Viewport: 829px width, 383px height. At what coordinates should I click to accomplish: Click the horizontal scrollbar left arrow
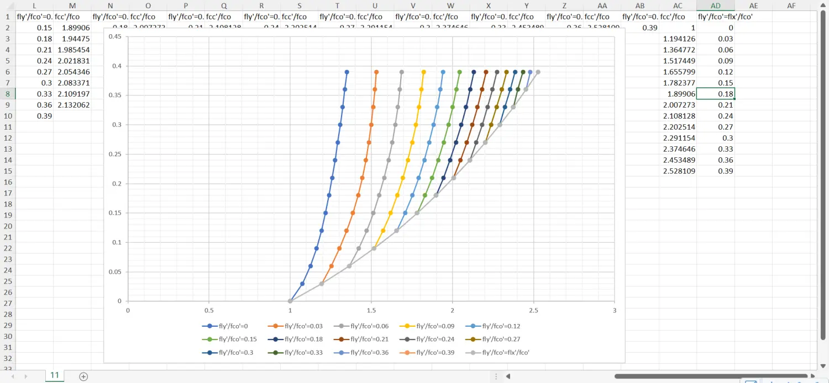(507, 376)
